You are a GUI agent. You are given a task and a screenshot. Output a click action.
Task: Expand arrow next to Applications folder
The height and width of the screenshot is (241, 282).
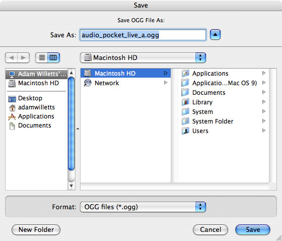(x=264, y=73)
